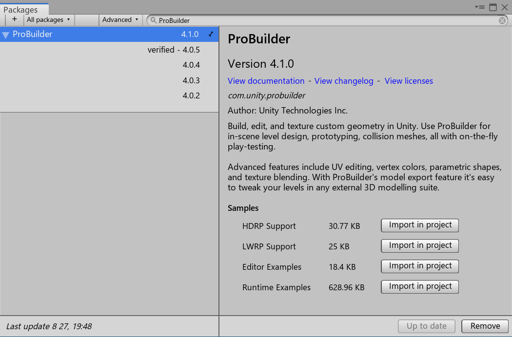Viewport: 512px width, 337px height.
Task: Select ProBuilder 4.1.0 package row
Action: pos(109,34)
